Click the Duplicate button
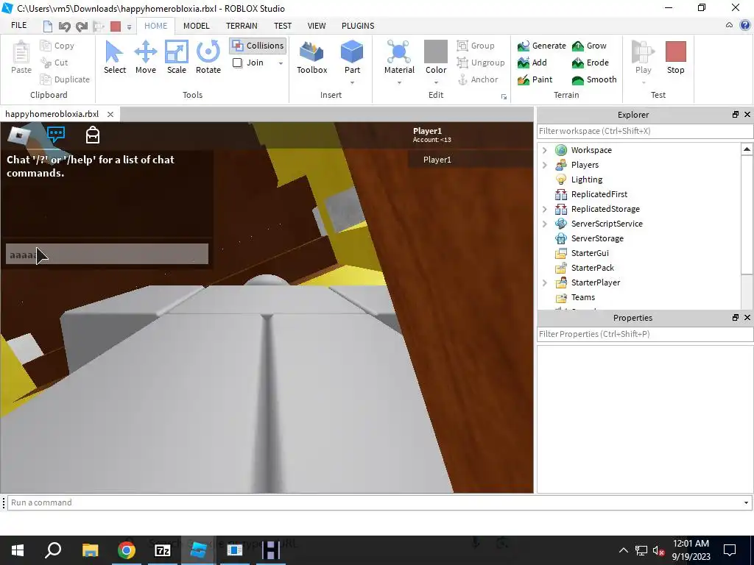The image size is (754, 565). click(x=65, y=79)
